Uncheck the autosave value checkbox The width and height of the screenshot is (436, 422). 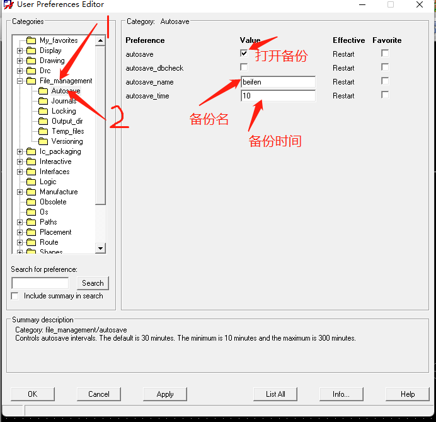click(x=244, y=54)
